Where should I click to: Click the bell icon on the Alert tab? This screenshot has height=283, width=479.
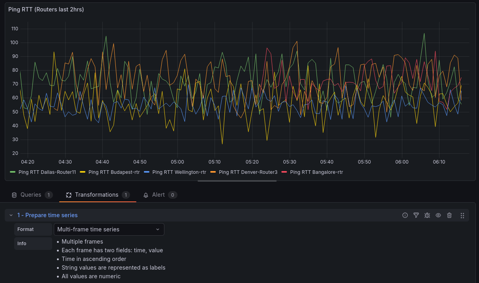pos(146,195)
